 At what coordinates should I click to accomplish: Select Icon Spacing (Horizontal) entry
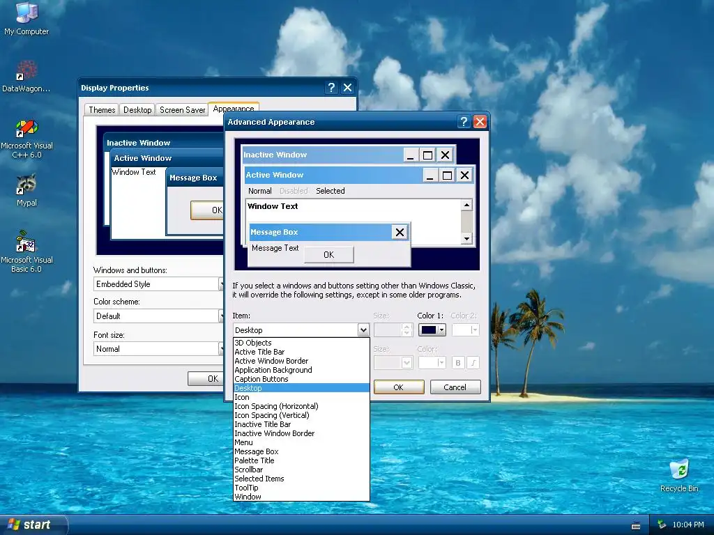tap(301, 406)
